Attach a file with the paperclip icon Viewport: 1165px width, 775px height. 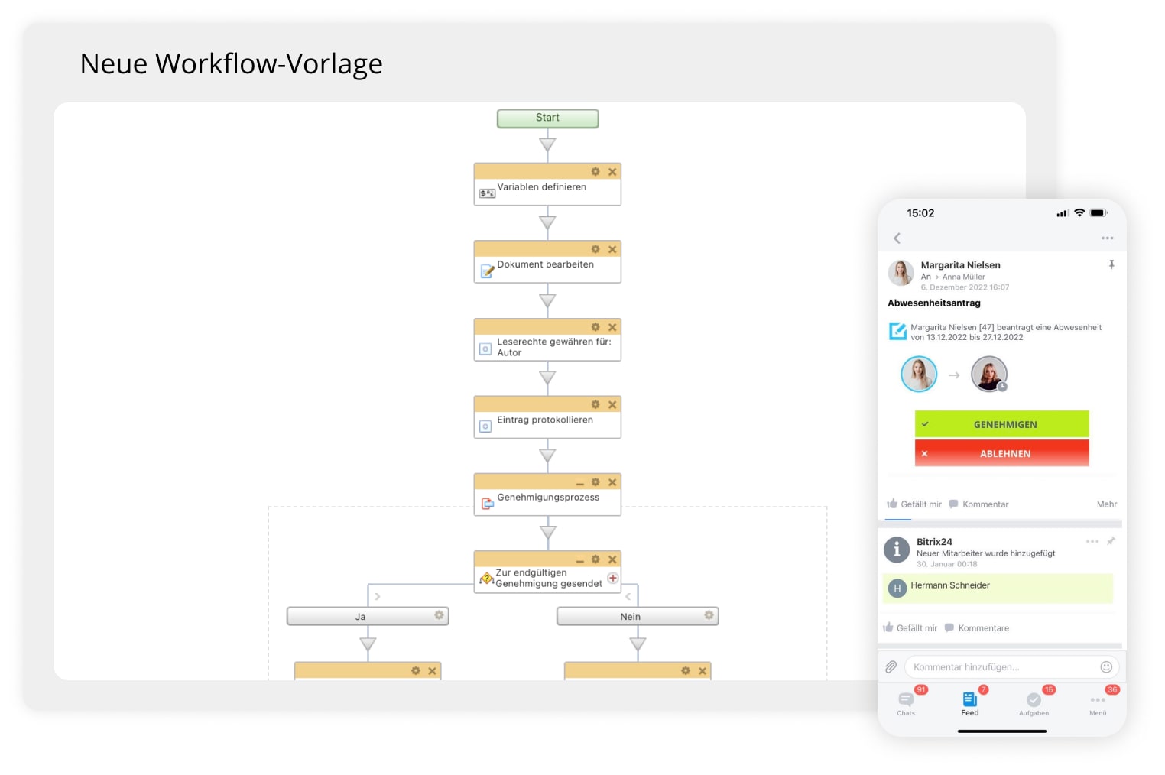pyautogui.click(x=891, y=667)
